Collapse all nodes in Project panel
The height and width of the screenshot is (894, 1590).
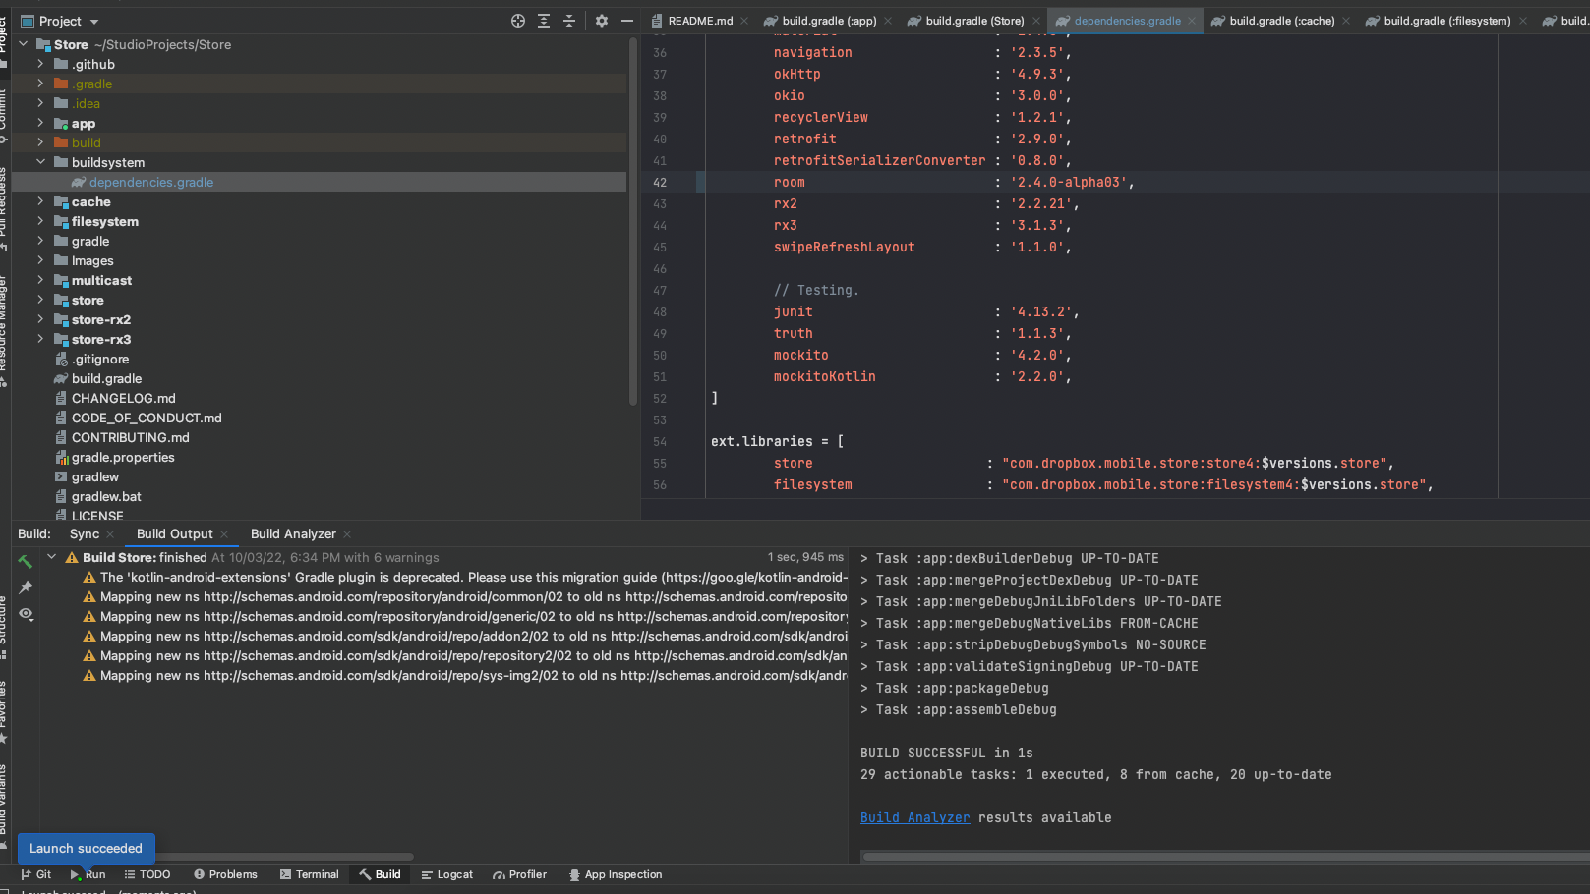567,21
